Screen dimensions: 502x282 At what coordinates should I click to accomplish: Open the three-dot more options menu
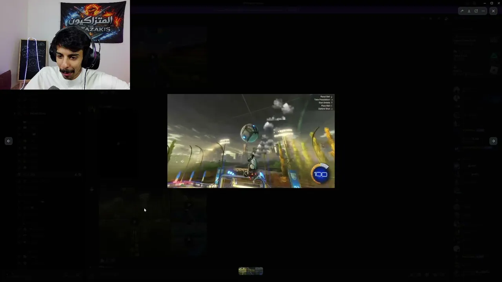point(483,11)
